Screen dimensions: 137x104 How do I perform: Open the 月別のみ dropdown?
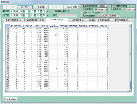[x=129, y=9]
